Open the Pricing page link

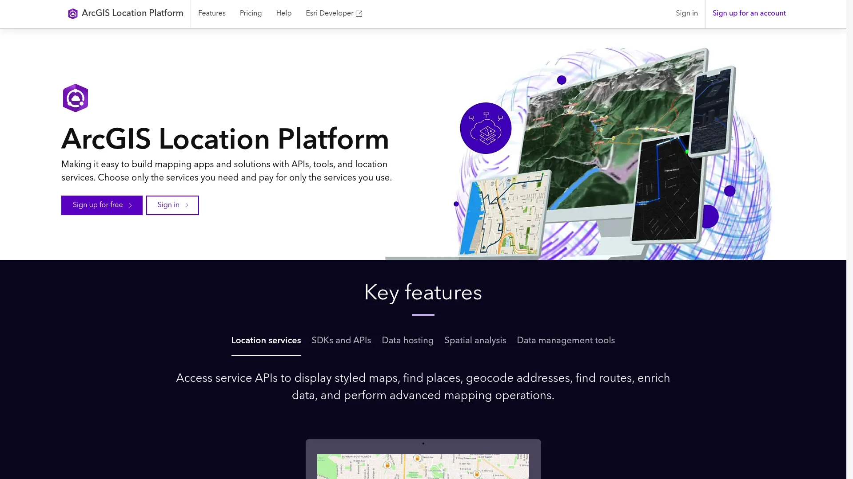pos(251,13)
